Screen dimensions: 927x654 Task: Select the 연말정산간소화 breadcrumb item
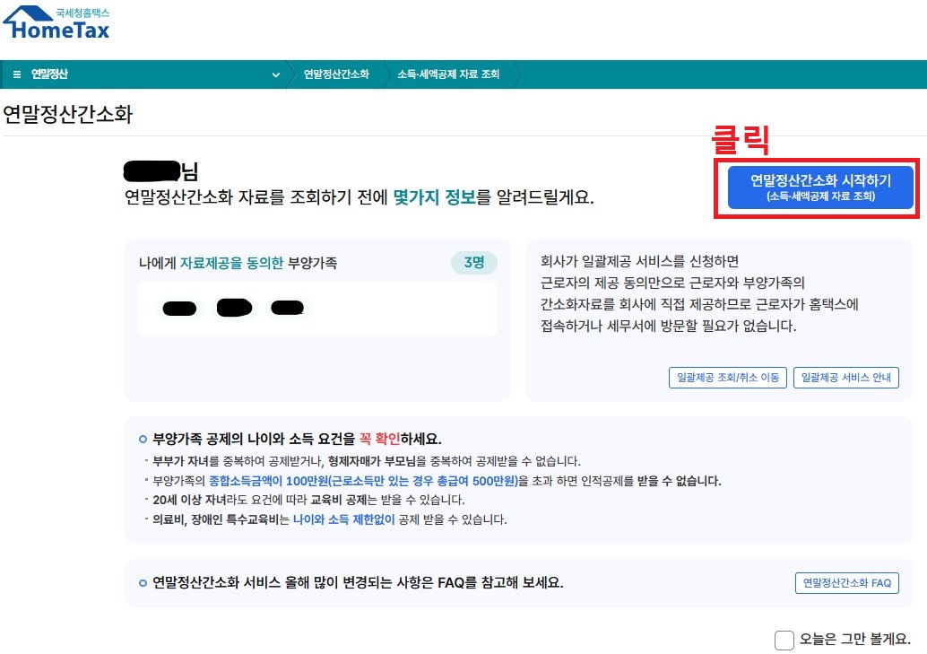click(336, 74)
